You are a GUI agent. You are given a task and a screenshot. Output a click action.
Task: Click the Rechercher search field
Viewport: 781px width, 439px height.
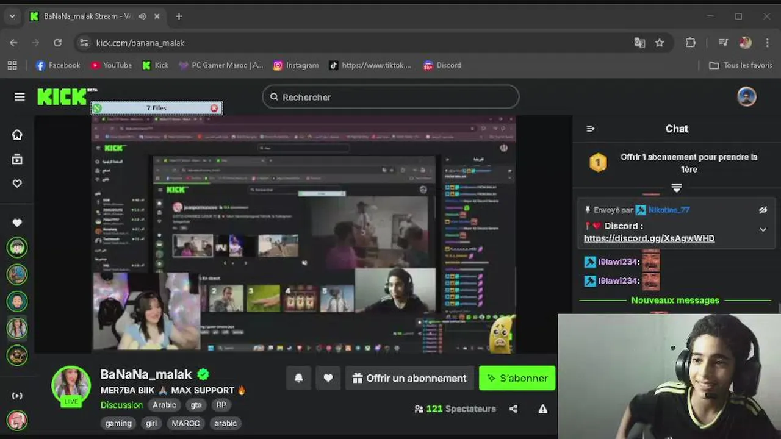click(390, 97)
